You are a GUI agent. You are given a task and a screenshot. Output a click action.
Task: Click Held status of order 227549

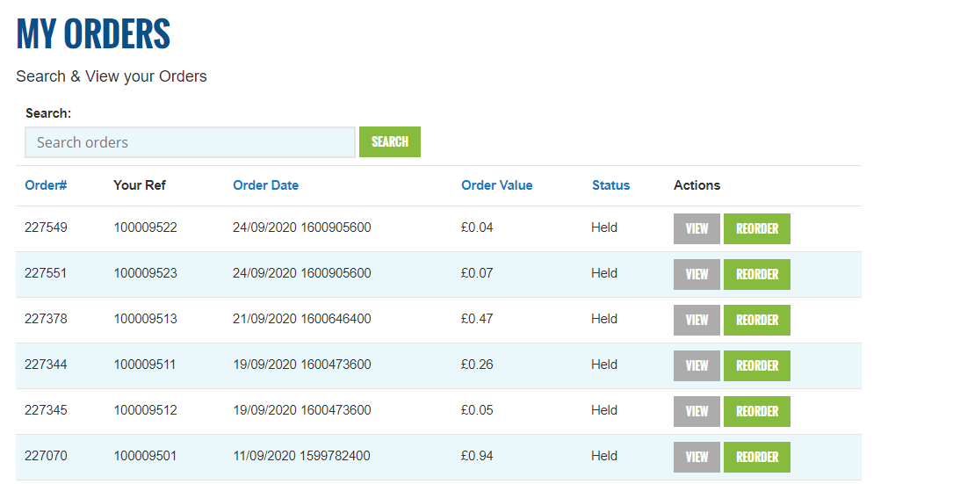click(x=604, y=228)
